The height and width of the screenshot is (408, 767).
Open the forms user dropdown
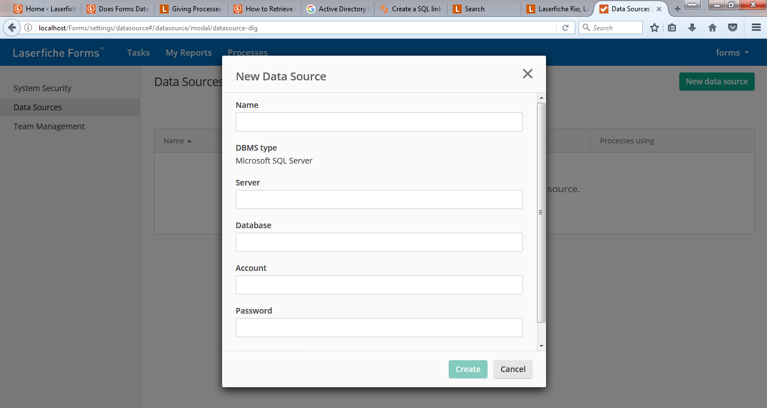(x=732, y=53)
